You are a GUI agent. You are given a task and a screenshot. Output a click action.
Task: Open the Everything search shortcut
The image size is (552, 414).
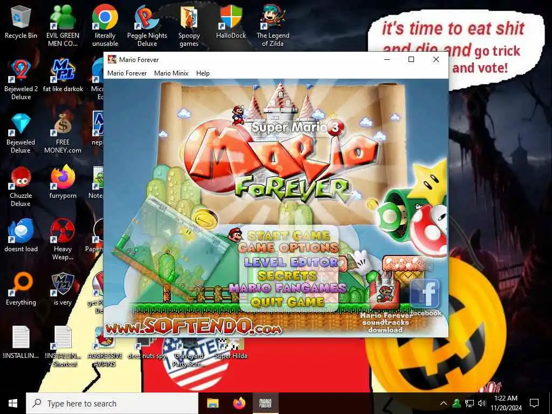coord(21,289)
